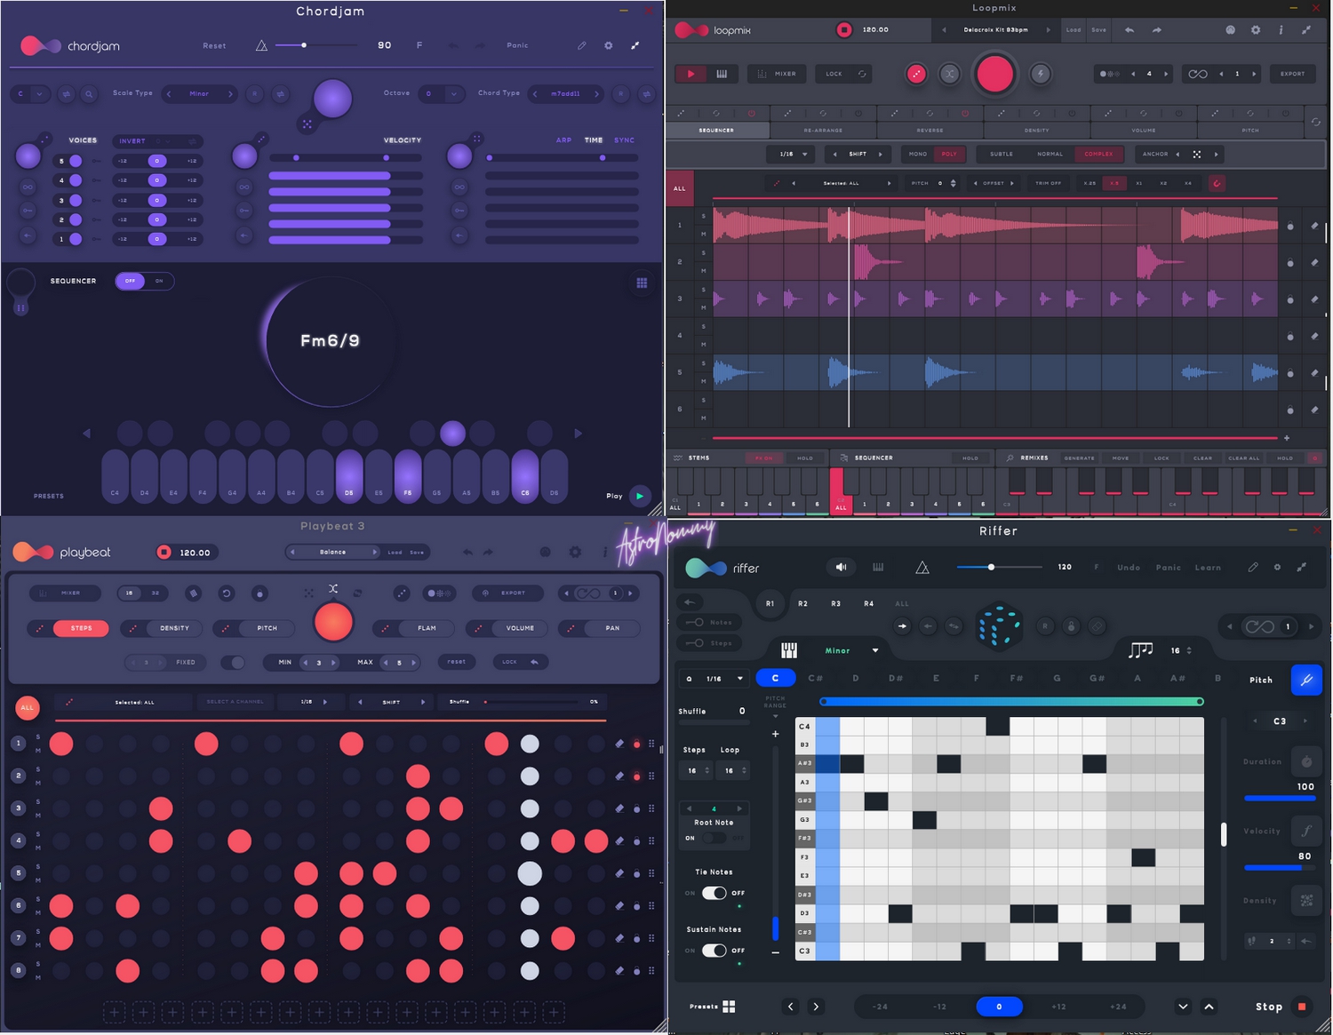Click the Riffer settings gear icon
Viewport: 1333px width, 1035px height.
(1278, 567)
